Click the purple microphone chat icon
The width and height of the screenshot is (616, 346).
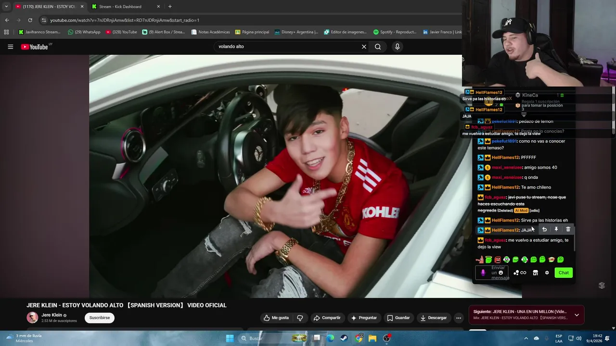pos(483,273)
